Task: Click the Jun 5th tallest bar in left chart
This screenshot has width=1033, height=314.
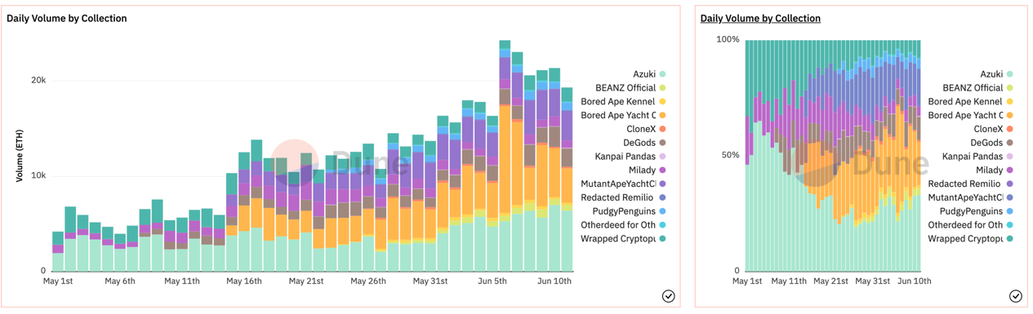Action: pyautogui.click(x=505, y=156)
